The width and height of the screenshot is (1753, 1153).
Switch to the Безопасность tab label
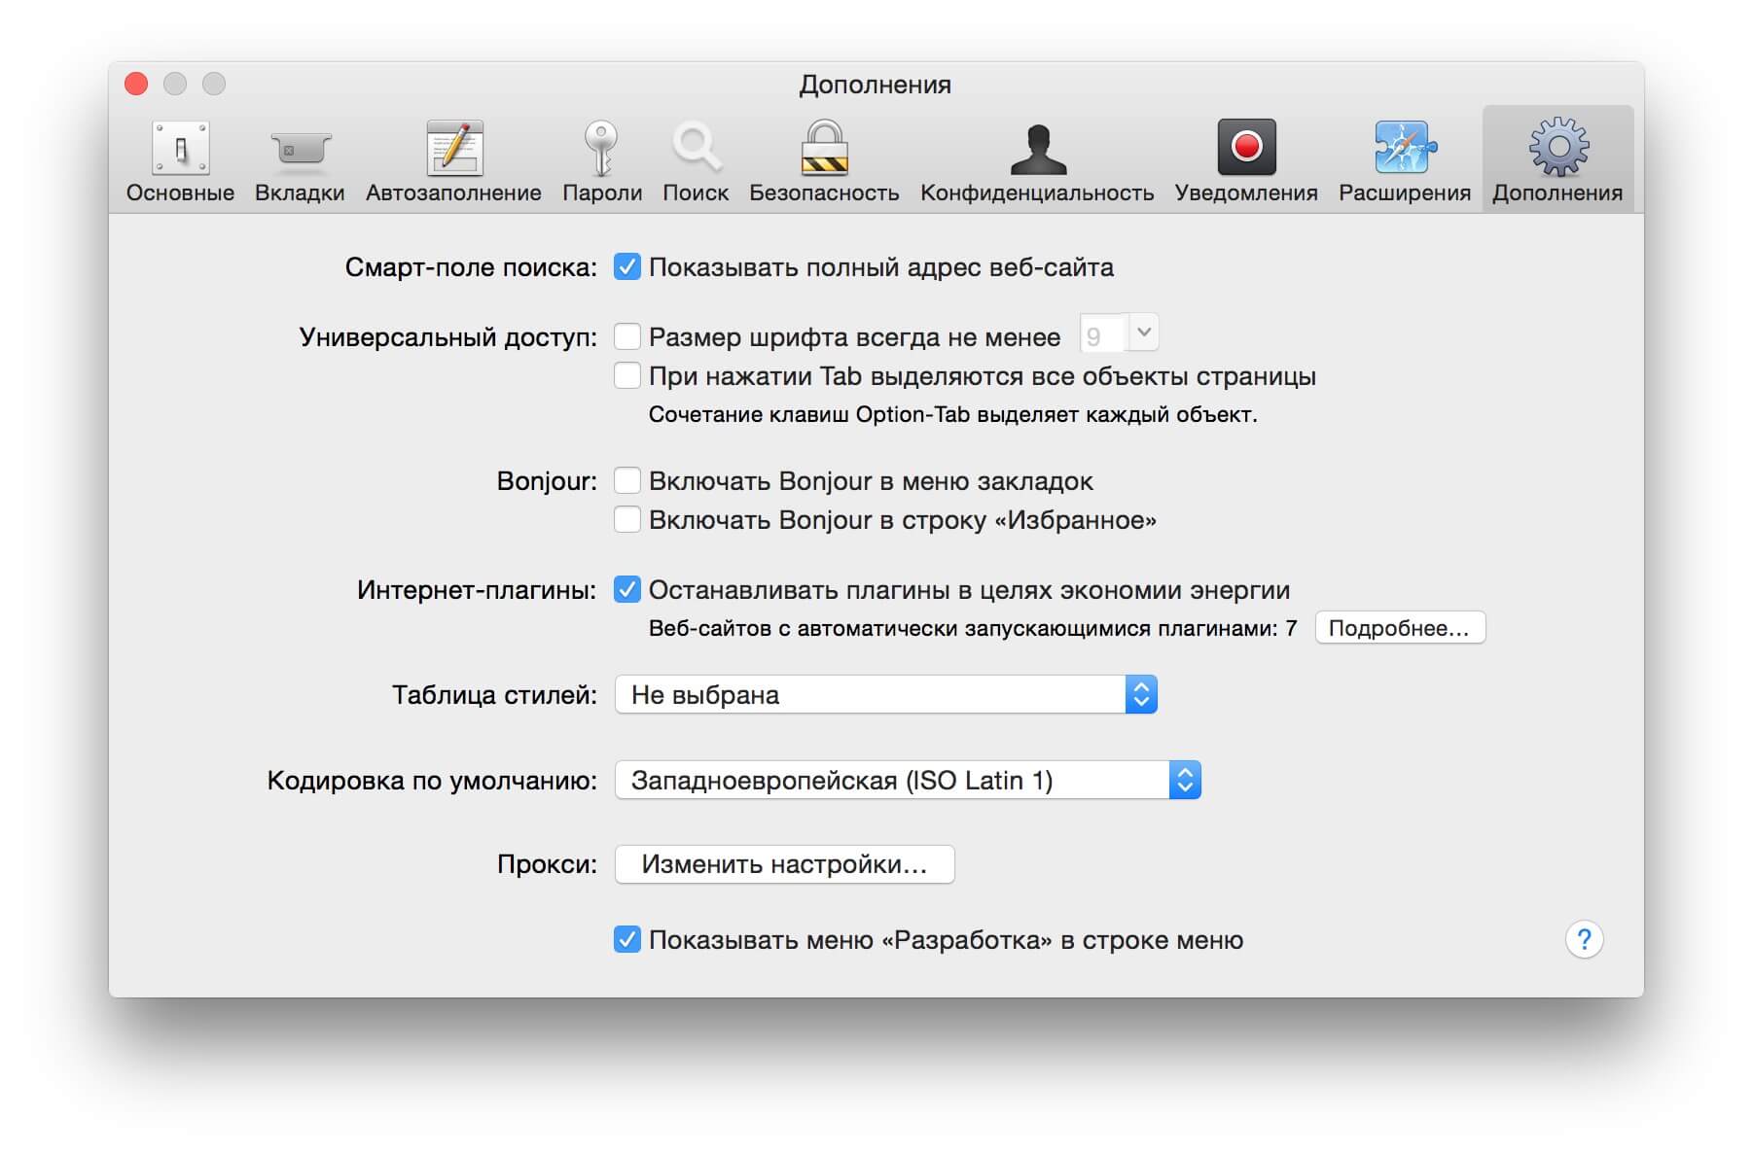tap(824, 192)
